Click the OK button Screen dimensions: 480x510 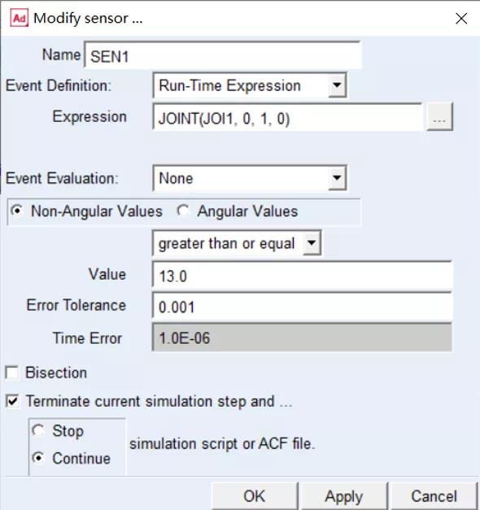pos(255,496)
